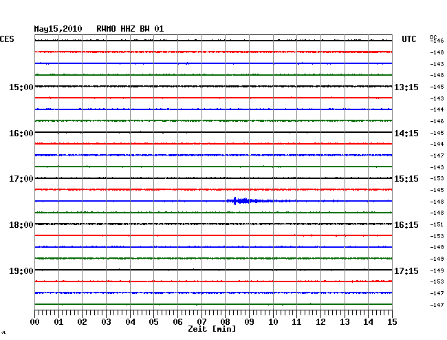Image resolution: width=447 pixels, height=340 pixels.
Task: Select the 18:00 local time label
Action: tap(21, 225)
